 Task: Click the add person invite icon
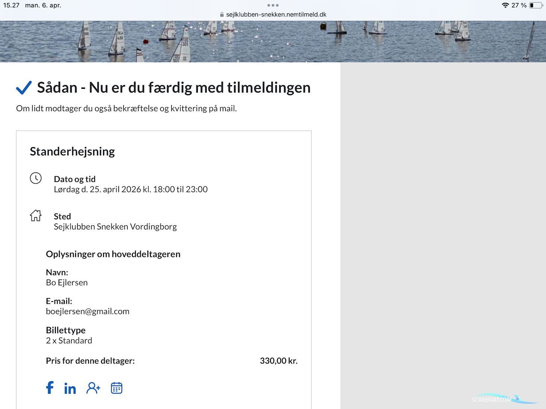pyautogui.click(x=93, y=388)
